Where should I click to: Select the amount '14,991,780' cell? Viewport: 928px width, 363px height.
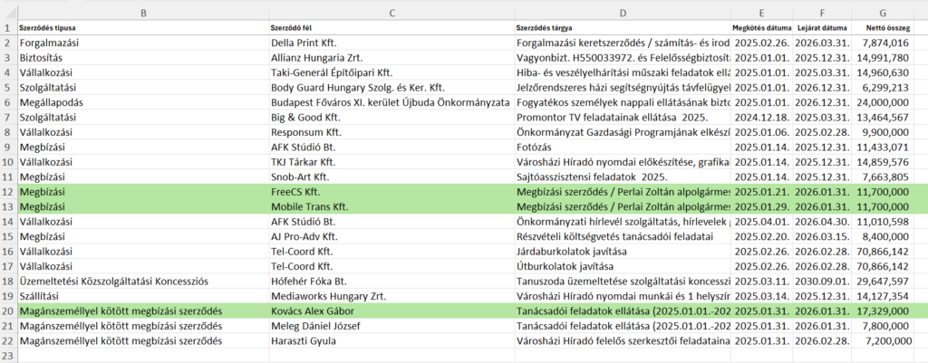click(x=883, y=57)
